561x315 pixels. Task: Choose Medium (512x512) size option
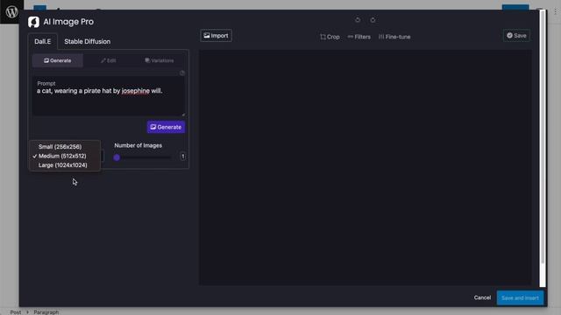[x=65, y=156]
